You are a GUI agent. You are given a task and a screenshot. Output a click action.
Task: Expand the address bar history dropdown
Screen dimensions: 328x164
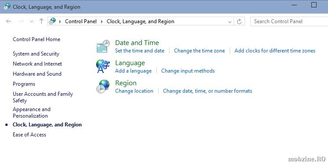pyautogui.click(x=230, y=22)
